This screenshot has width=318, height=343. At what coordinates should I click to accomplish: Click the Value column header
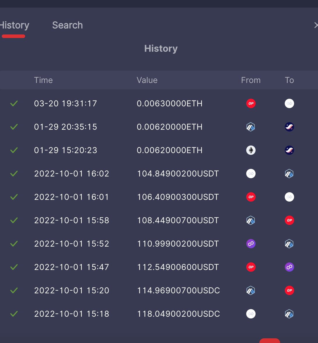[147, 80]
